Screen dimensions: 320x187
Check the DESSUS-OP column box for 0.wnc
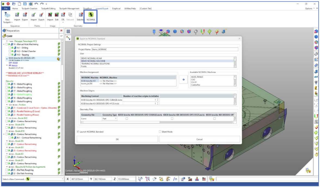(x=215, y=118)
